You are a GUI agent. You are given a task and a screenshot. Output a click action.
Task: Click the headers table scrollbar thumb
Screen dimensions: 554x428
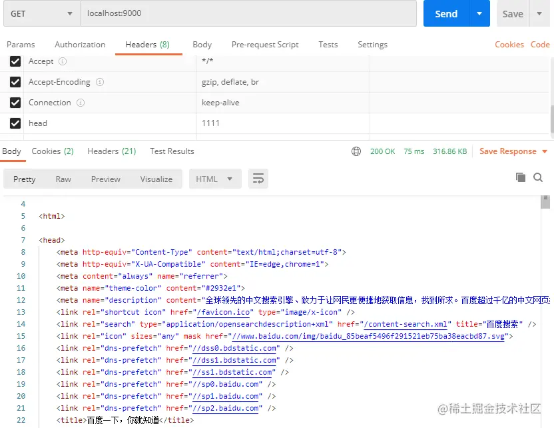click(552, 119)
